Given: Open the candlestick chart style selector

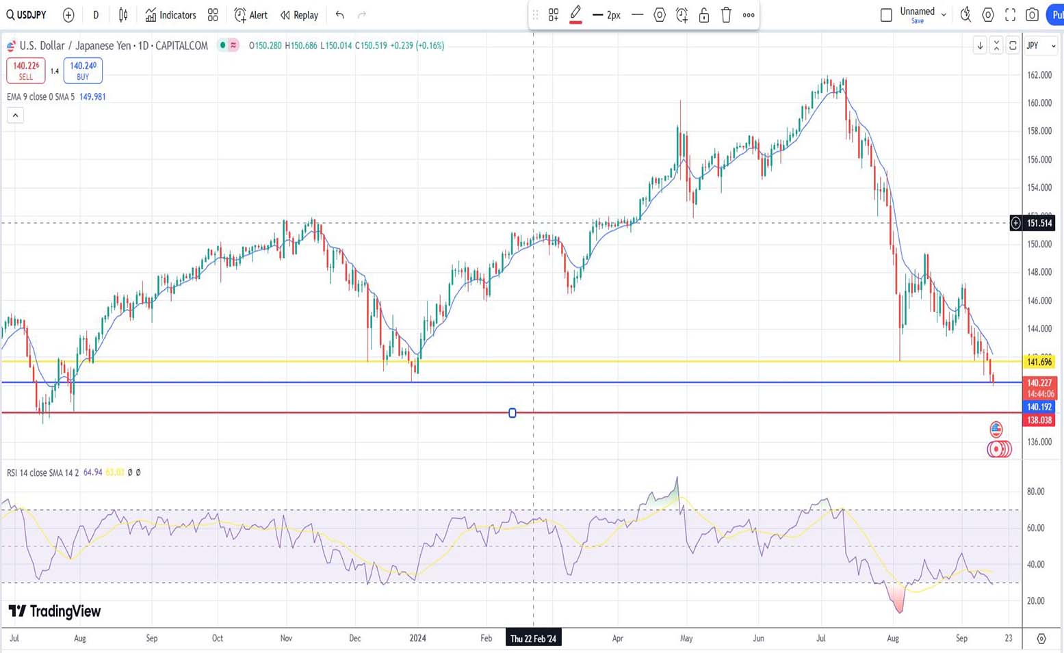Looking at the screenshot, I should coord(123,15).
